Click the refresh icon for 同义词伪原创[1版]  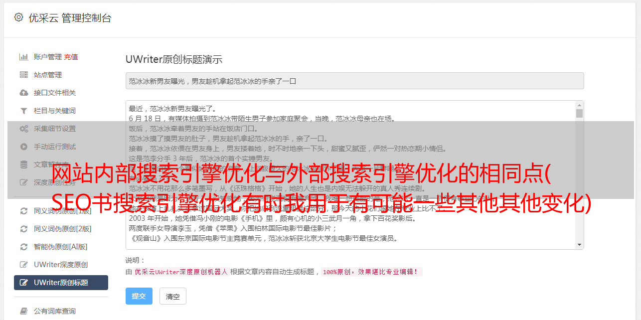click(x=23, y=211)
